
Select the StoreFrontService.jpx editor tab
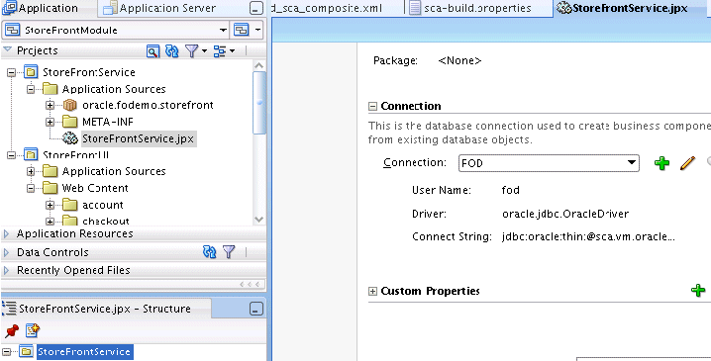622,8
